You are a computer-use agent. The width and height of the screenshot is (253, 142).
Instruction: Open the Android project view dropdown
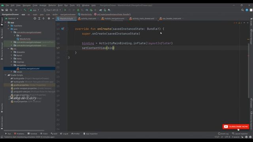[12, 19]
